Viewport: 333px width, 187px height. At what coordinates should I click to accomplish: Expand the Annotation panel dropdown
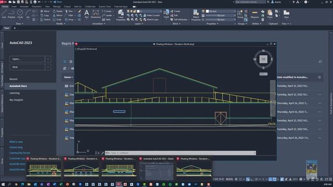(x=99, y=24)
